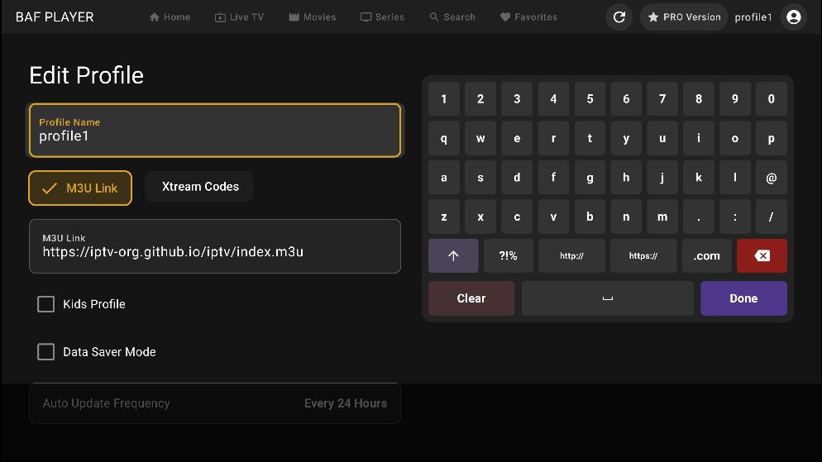Select the M3U Link option
822x462 pixels.
80,188
